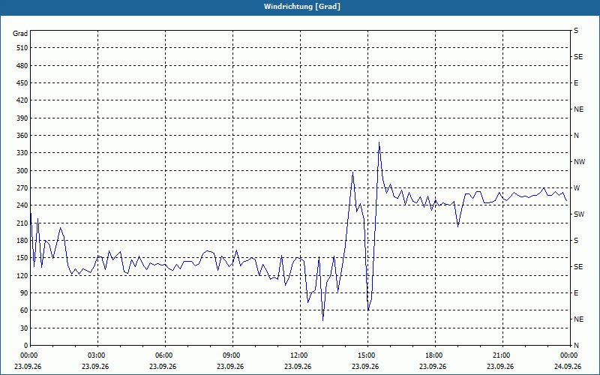Click the E compass label level with 90
The width and height of the screenshot is (600, 375).
click(x=576, y=293)
